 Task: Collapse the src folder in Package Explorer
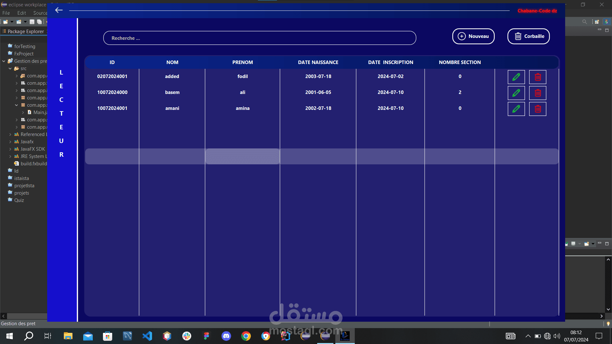10,68
